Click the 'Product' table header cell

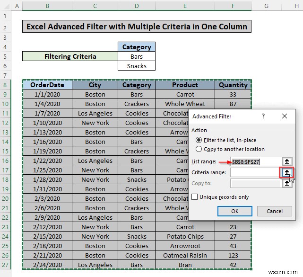click(x=185, y=85)
